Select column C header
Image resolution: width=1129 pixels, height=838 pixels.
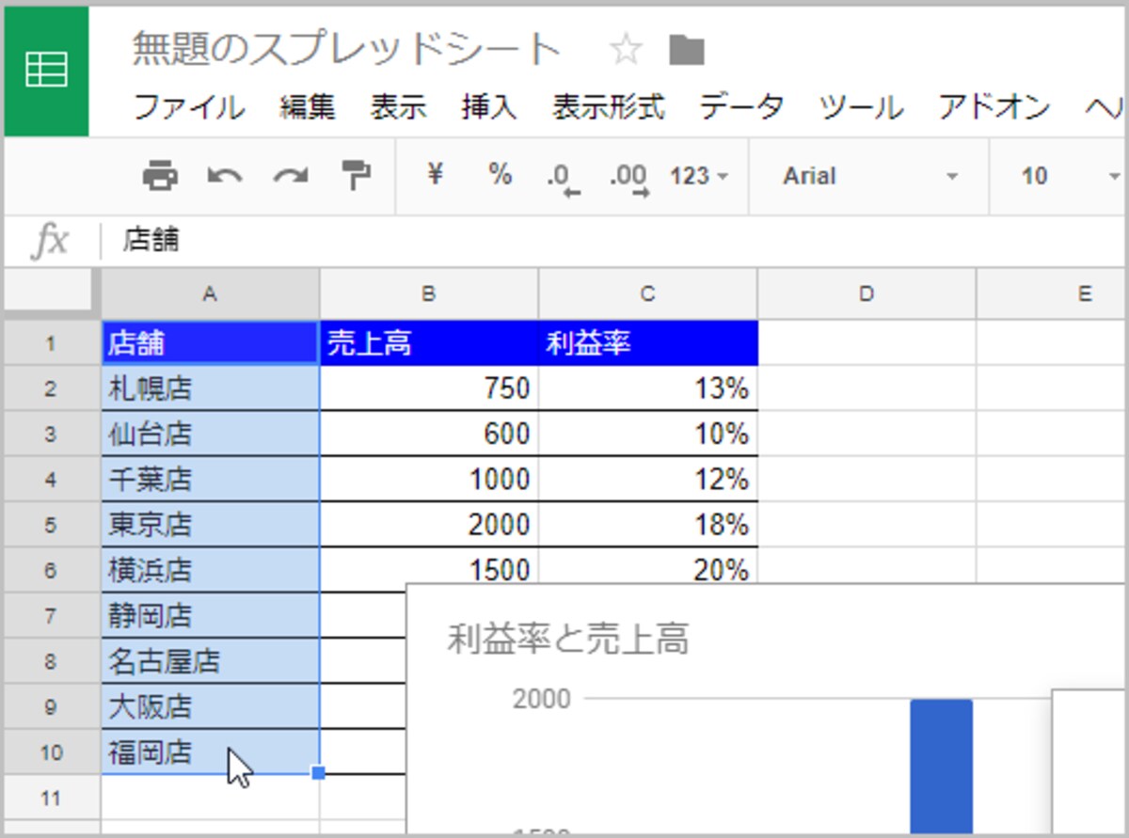coord(648,293)
